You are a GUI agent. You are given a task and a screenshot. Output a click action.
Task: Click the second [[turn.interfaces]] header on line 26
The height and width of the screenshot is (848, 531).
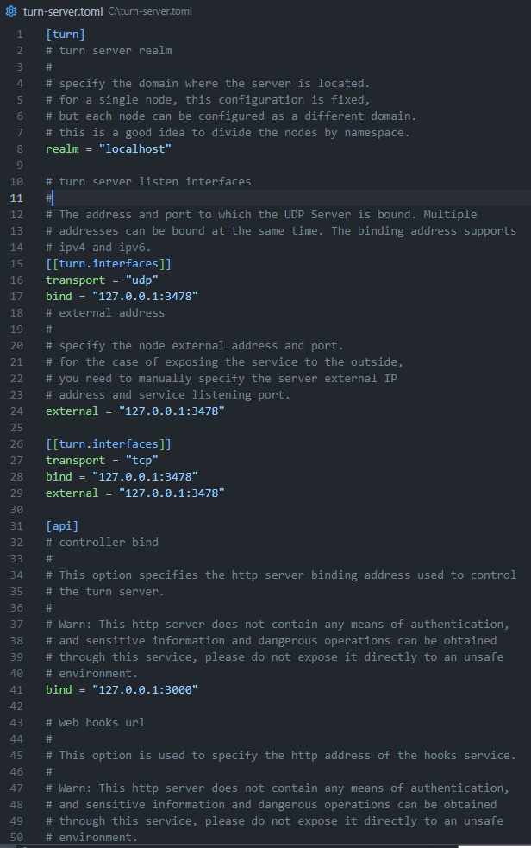[x=109, y=444]
